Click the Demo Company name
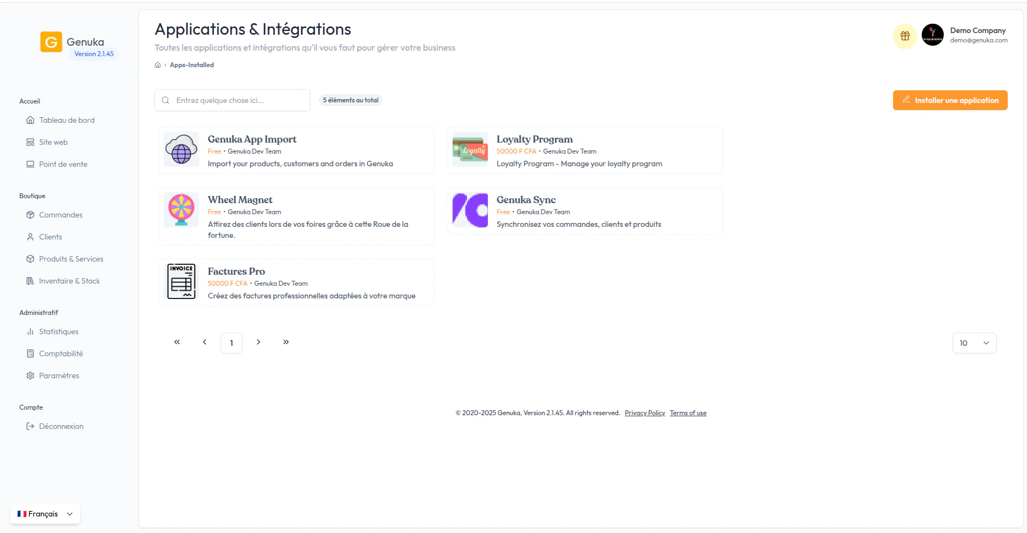Screen dimensions: 1027x533 pyautogui.click(x=977, y=30)
